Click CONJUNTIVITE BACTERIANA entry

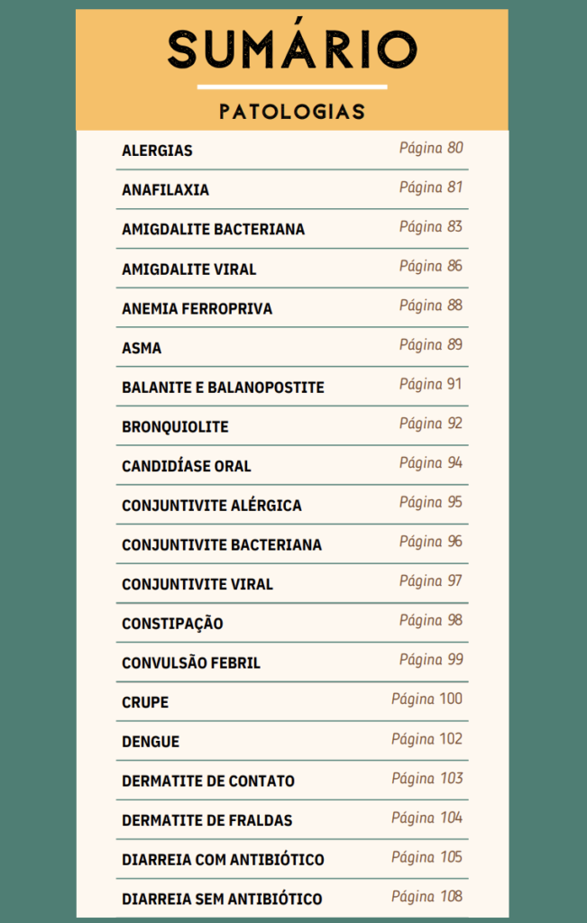[x=221, y=545]
